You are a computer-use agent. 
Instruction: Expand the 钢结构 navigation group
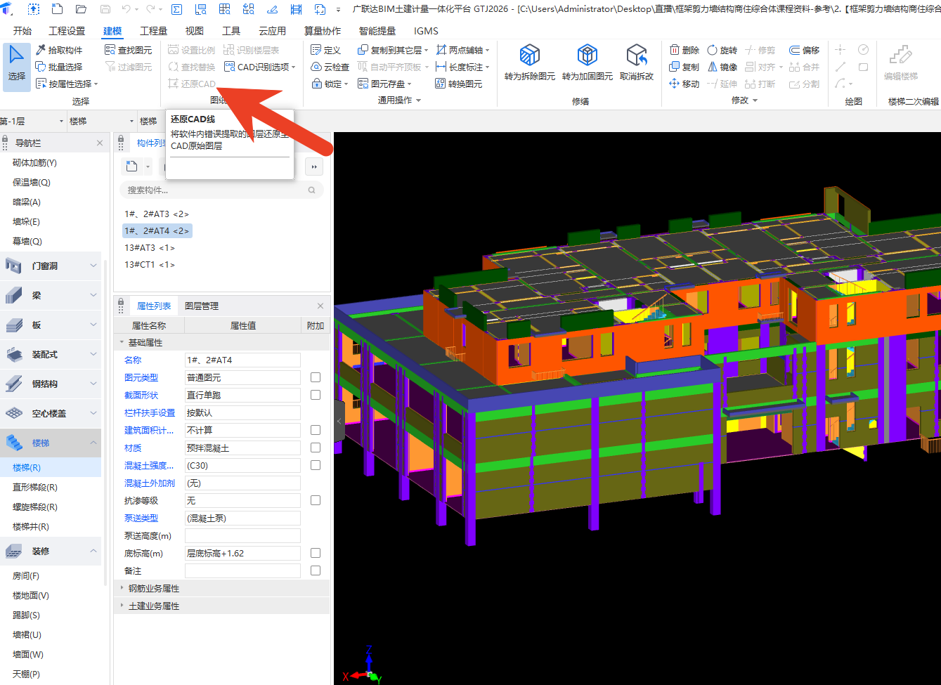51,384
